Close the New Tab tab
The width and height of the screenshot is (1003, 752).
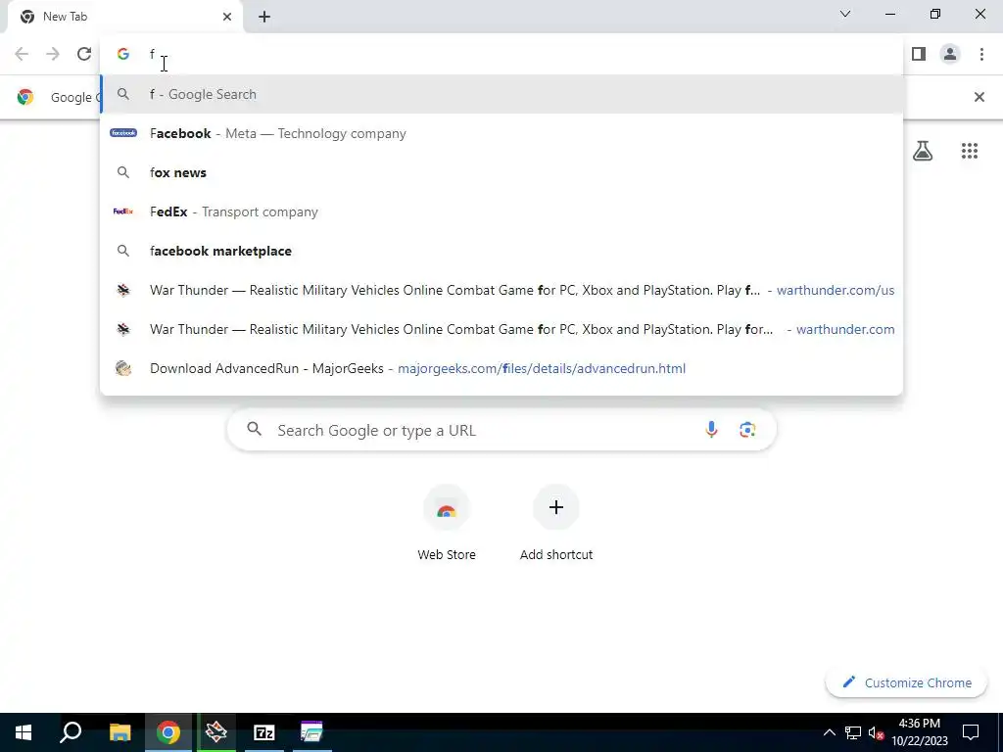click(x=227, y=17)
